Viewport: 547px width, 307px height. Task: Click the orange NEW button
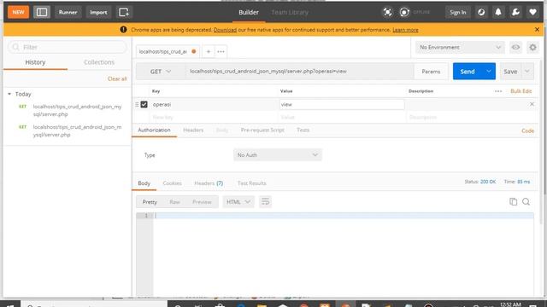tap(18, 12)
